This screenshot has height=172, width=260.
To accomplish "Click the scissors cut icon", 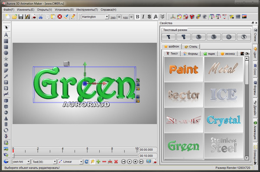I will [x=41, y=17].
